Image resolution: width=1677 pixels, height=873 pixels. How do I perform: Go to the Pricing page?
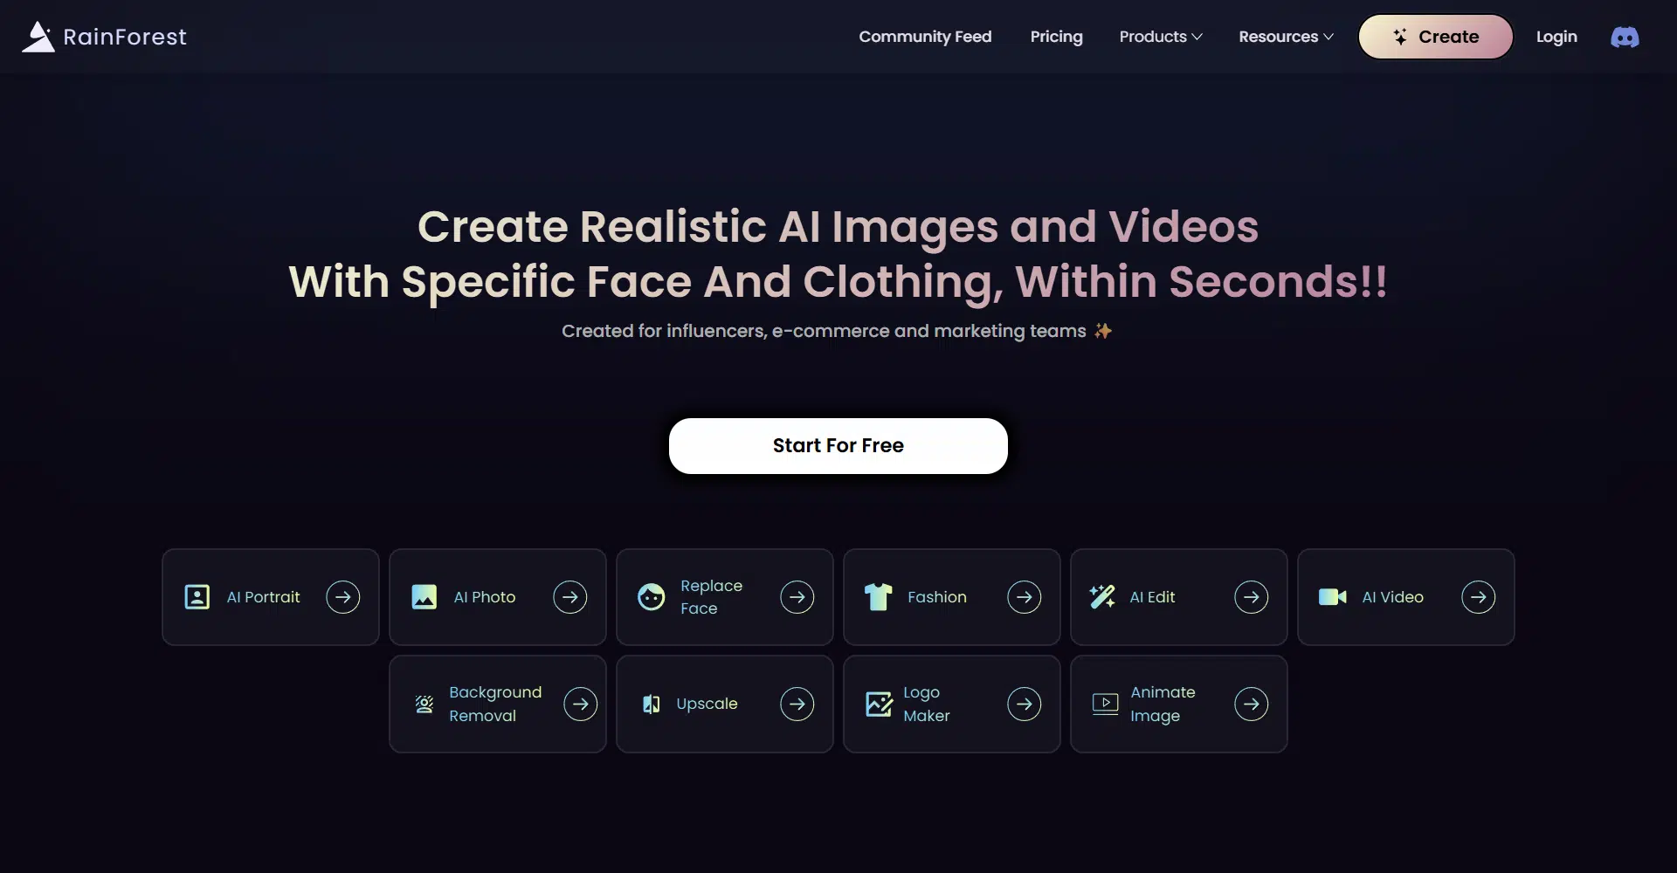1056,37
